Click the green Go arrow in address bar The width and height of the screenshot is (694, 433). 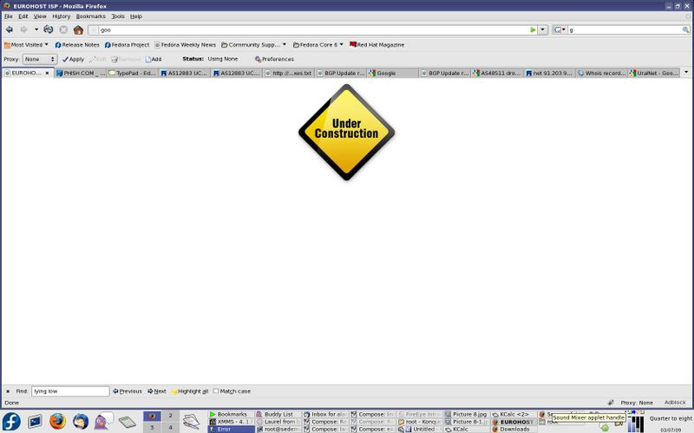533,29
